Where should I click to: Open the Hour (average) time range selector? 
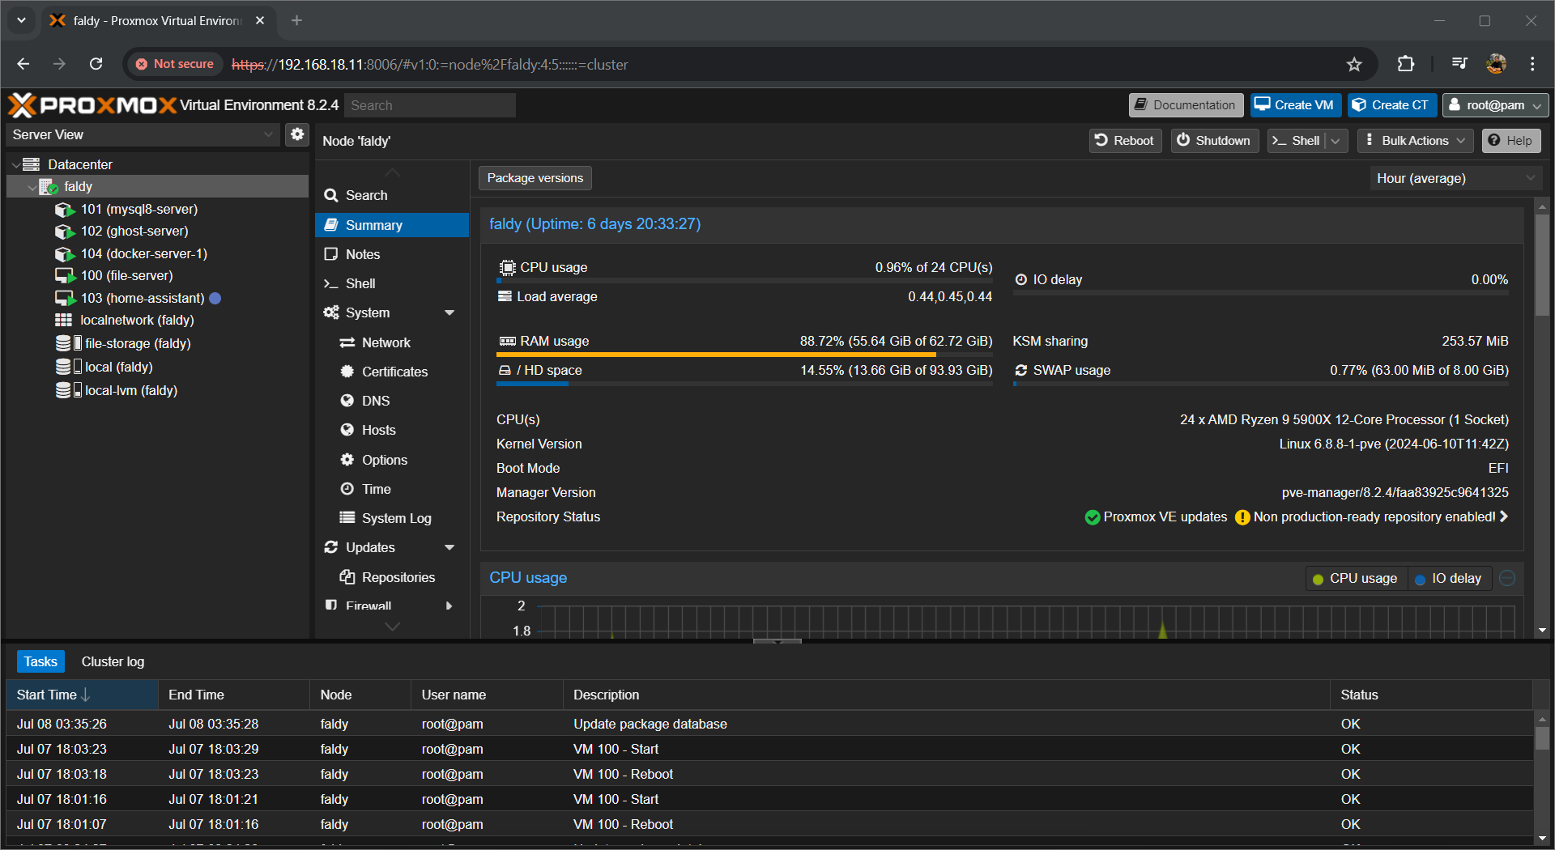(x=1454, y=178)
